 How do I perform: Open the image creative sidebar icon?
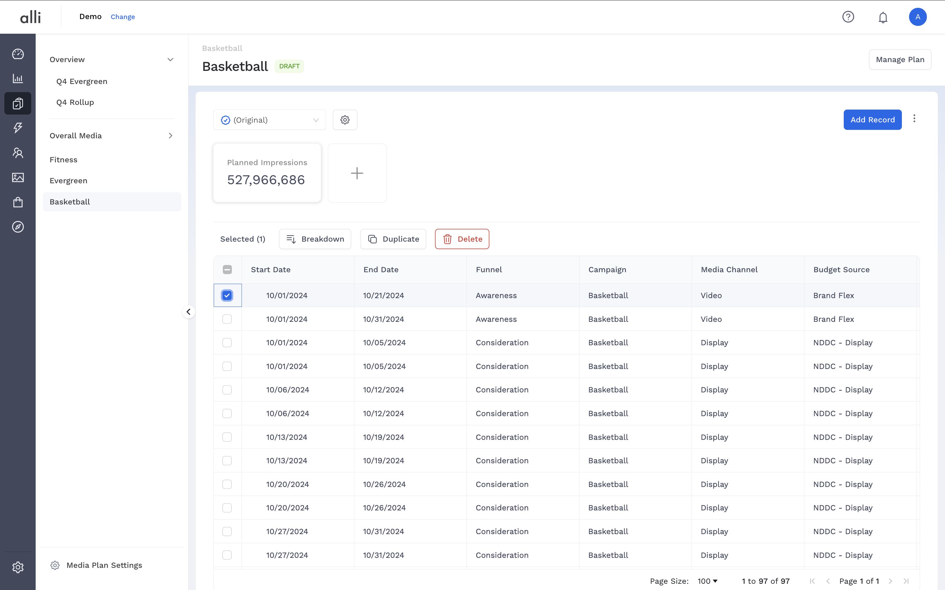coord(17,178)
